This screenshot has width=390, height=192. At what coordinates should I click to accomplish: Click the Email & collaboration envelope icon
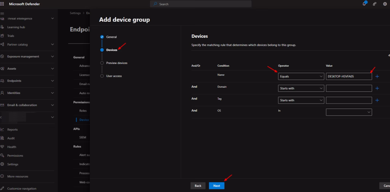(x=2, y=105)
